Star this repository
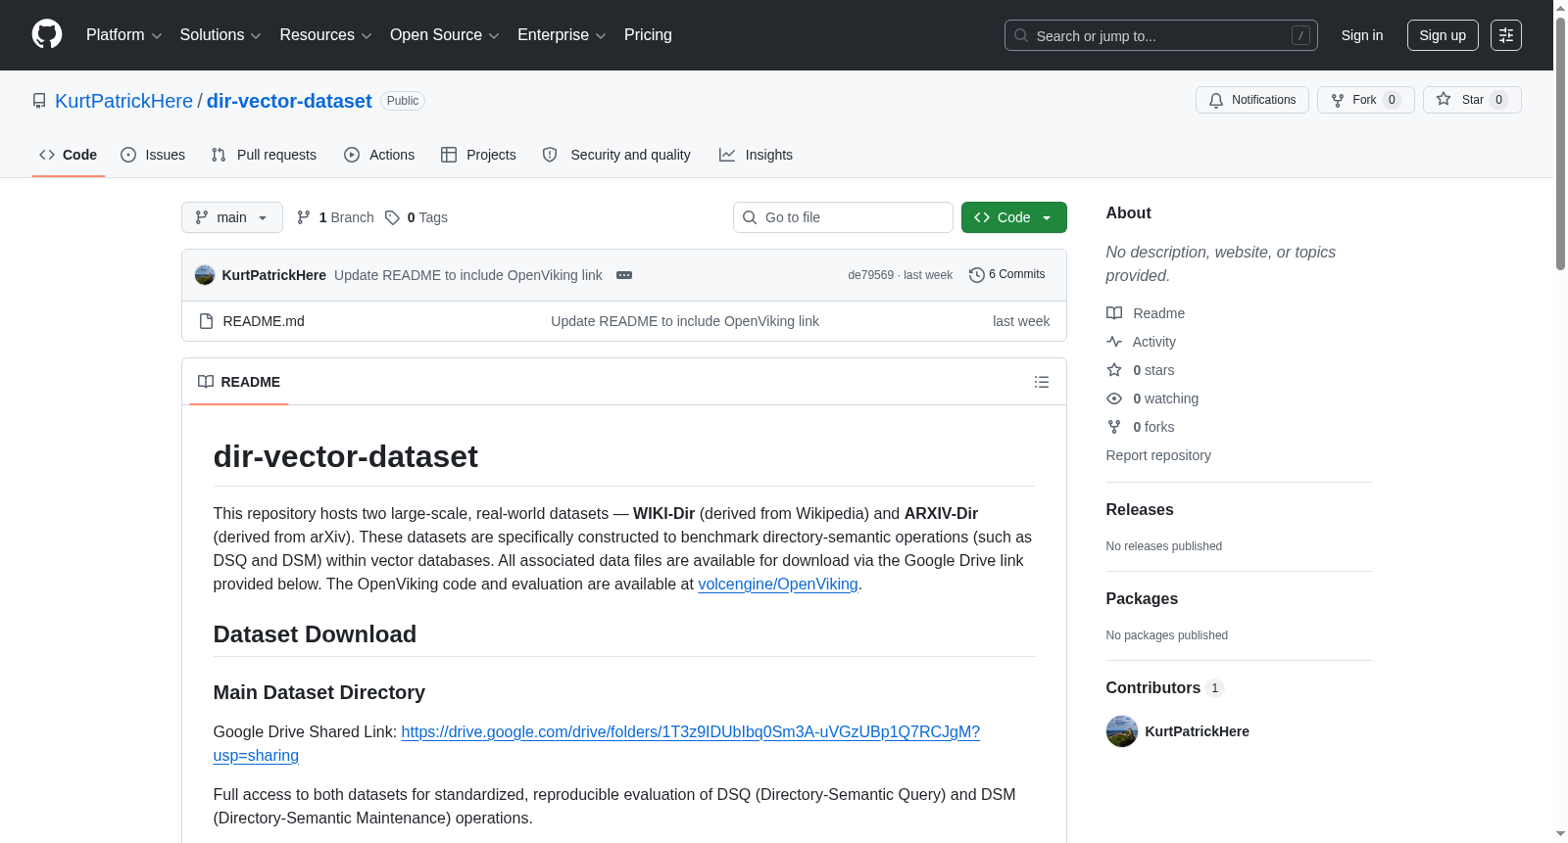The image size is (1568, 843). click(x=1471, y=100)
